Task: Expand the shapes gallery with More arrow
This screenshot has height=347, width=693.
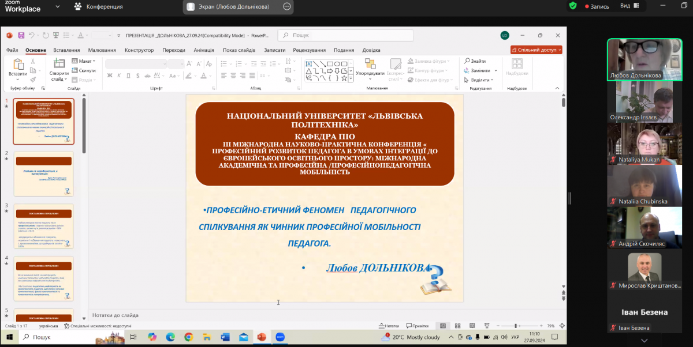Action: 351,78
